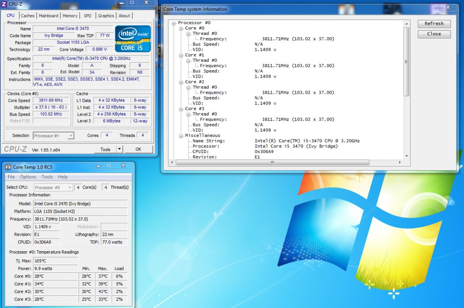Open the Tools menu in Core Temp
This screenshot has height=308, width=464.
tap(47, 177)
